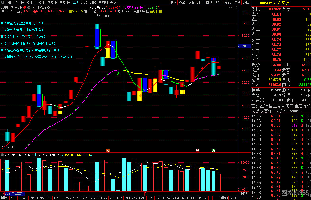Open the 统计 statistics tool
The width and height of the screenshot is (311, 200).
click(200, 2)
